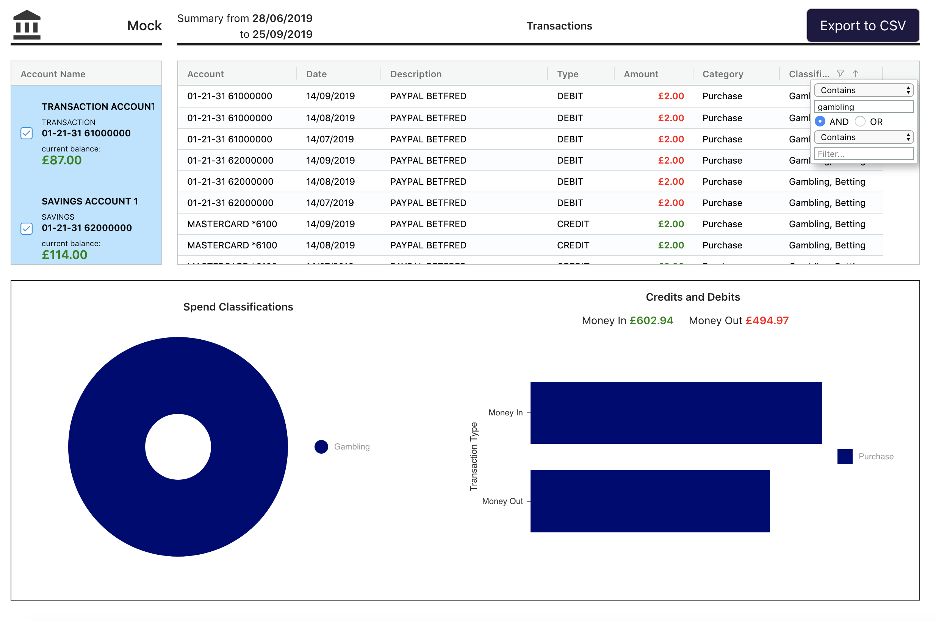
Task: Open the first Contains filter dropdown
Action: pyautogui.click(x=863, y=90)
